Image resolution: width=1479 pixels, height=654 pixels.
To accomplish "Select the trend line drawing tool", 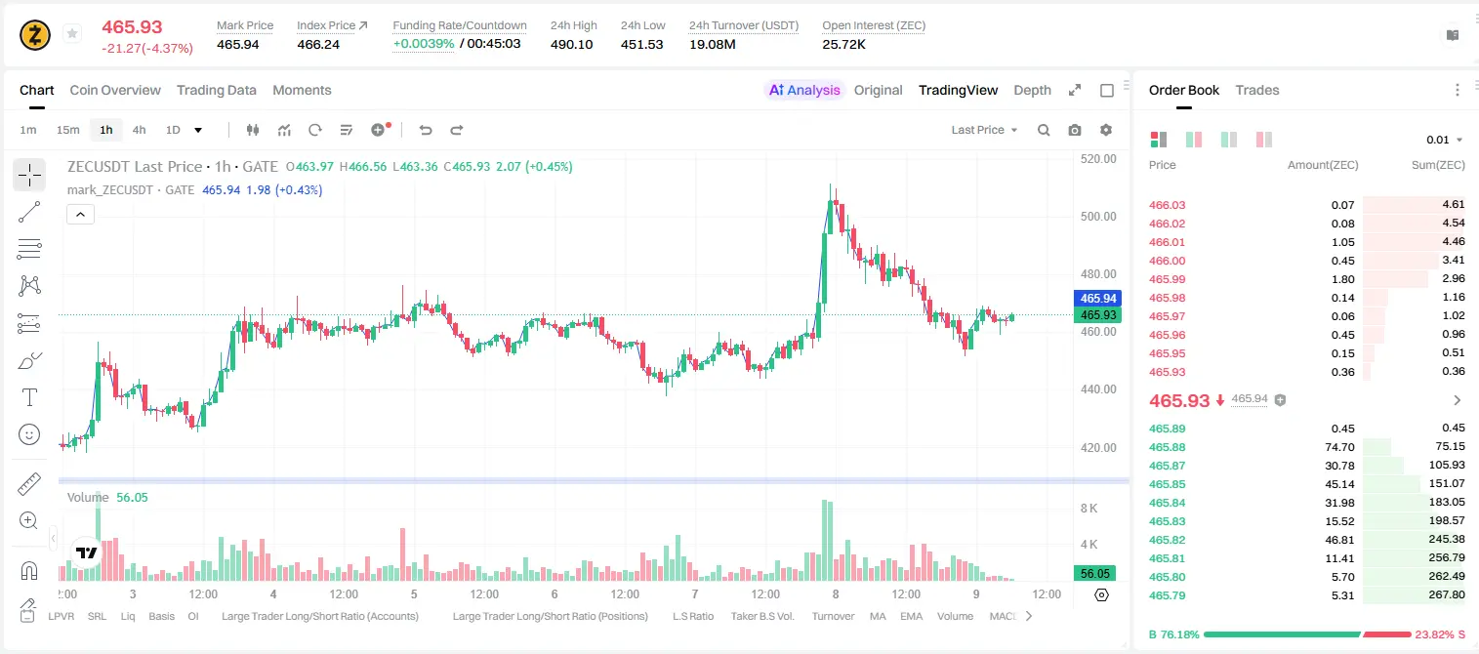I will coord(29,212).
